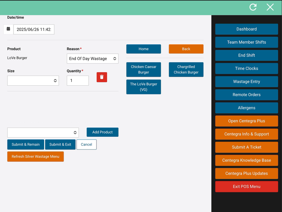Screen dimensions: 282x212
Task: Click Refresh Silver Wastage Menu button
Action: (x=35, y=156)
